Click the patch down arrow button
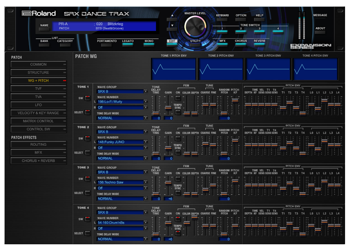Viewport: 354px width, 252px height. click(172, 29)
